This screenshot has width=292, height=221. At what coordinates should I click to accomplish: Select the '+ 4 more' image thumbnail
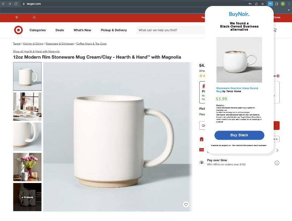27,197
